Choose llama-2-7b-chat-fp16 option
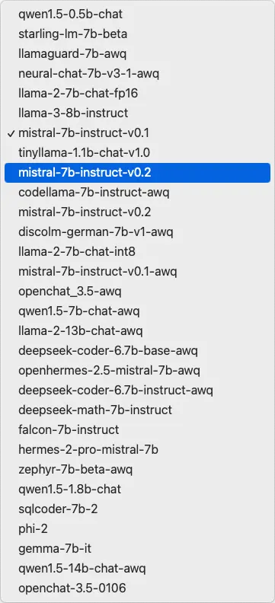This screenshot has width=275, height=603. 137,94
